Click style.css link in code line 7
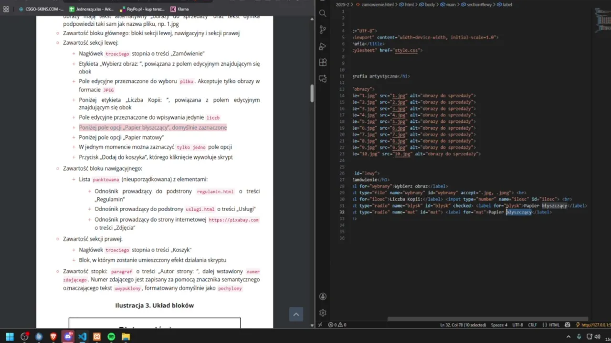The height and width of the screenshot is (343, 611). (x=407, y=50)
